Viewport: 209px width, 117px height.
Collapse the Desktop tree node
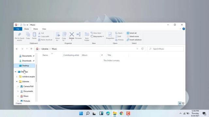click(x=15, y=72)
